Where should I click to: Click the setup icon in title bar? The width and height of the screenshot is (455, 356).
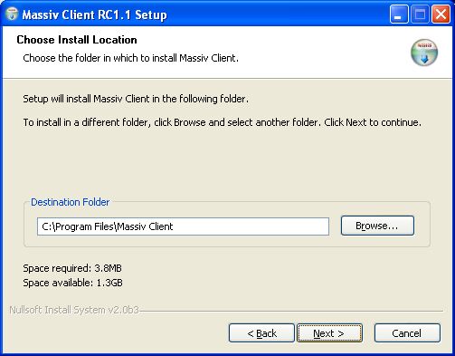[12, 14]
